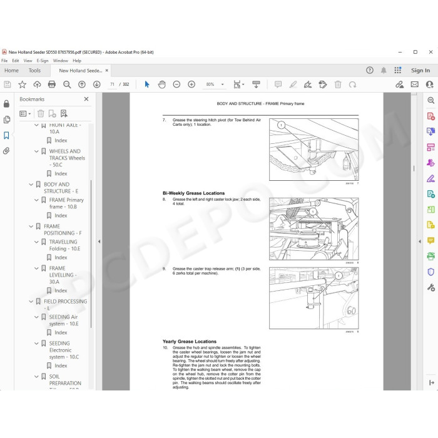This screenshot has width=438, height=438.
Task: Save the document with the floppy icon
Action: 8,84
